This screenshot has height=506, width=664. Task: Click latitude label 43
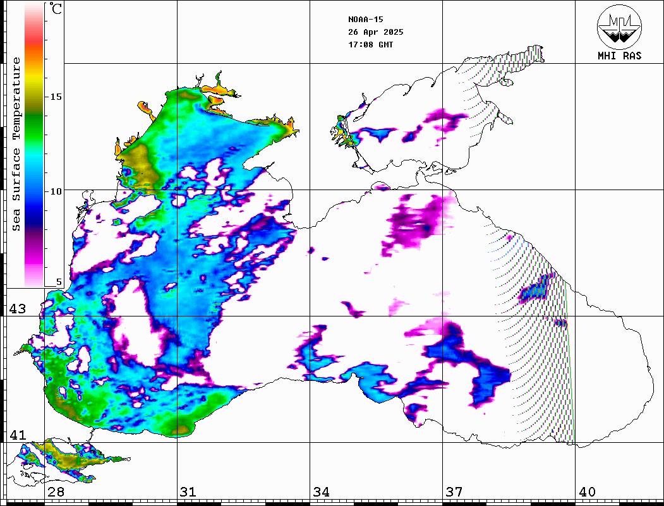(18, 309)
